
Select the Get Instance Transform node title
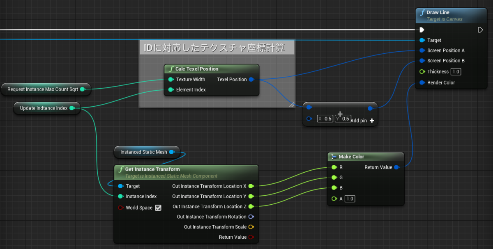tap(152, 169)
